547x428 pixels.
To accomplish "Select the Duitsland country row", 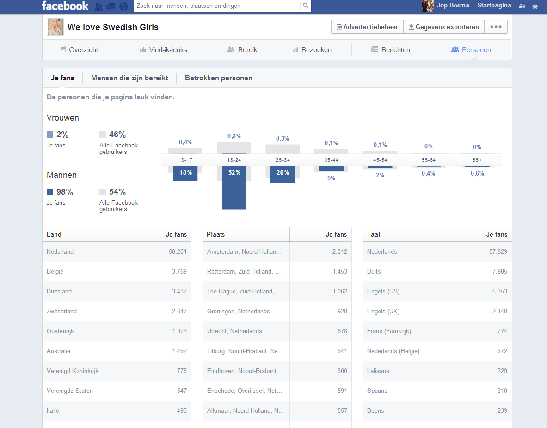I will point(117,291).
